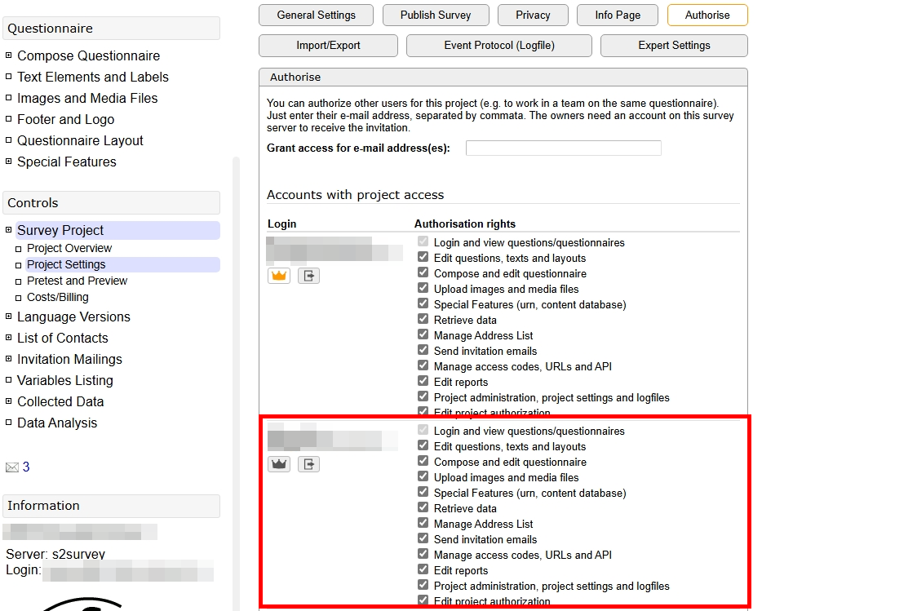The height and width of the screenshot is (611, 917).
Task: Click the crown icon for the highlighted account
Action: pyautogui.click(x=278, y=463)
